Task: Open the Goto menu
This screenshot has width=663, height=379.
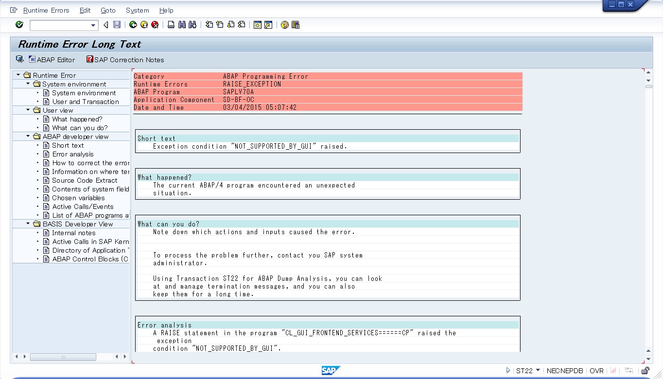Action: [x=108, y=10]
